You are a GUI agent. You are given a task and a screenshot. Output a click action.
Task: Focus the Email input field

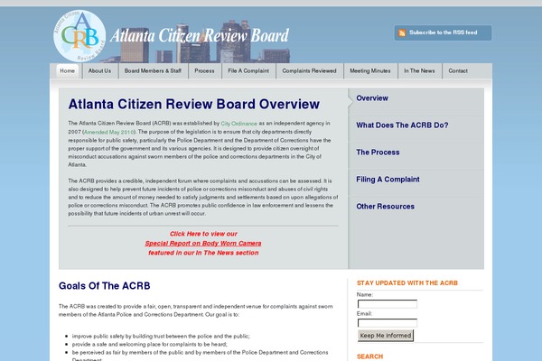click(x=388, y=323)
